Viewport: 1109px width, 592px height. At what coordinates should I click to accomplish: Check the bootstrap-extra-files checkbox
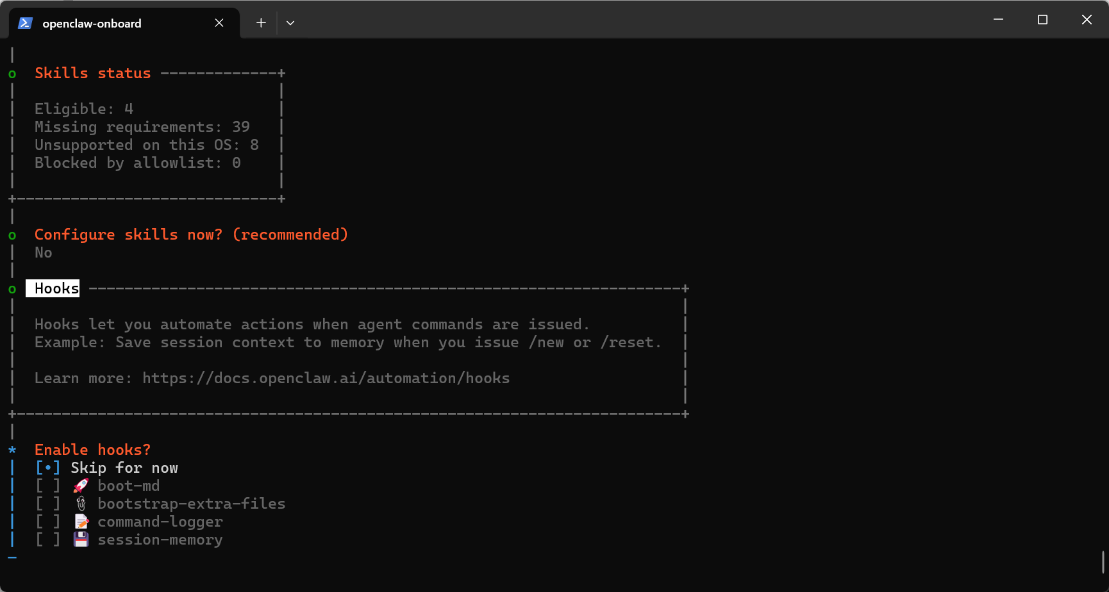point(48,504)
